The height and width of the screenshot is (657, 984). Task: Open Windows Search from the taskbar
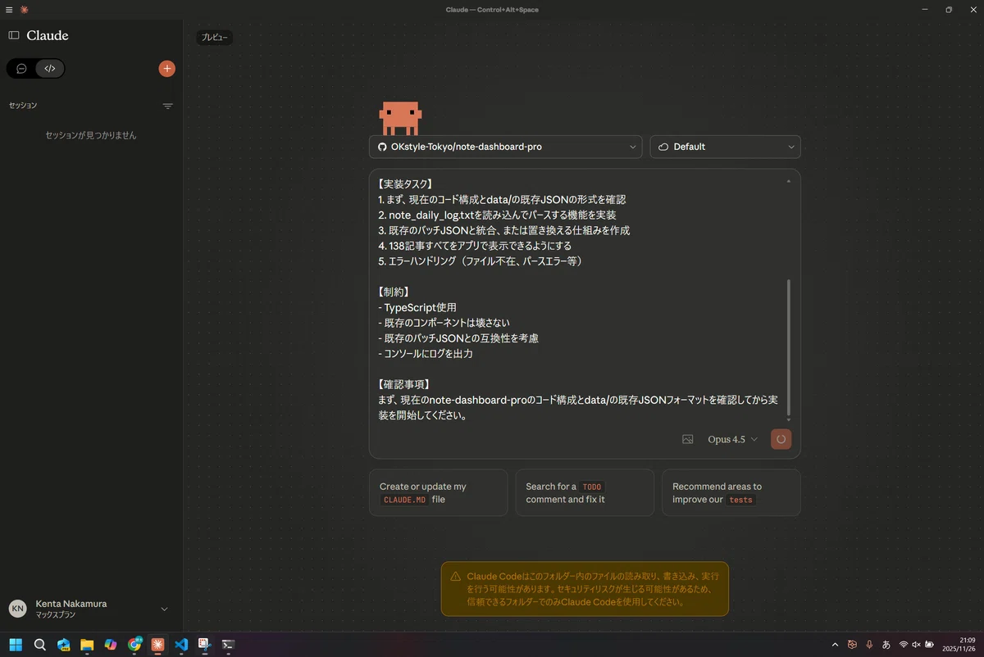[39, 645]
